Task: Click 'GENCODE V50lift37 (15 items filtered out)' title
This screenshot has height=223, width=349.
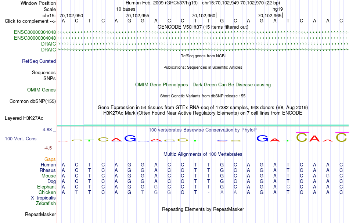Action: click(203, 27)
